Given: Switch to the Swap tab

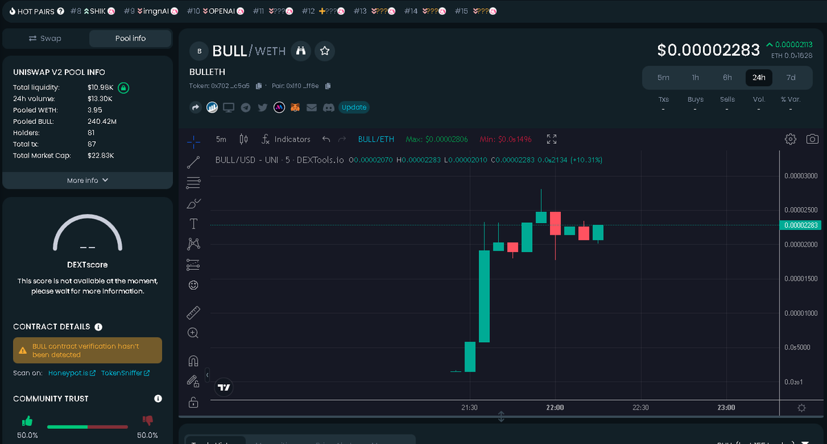Looking at the screenshot, I should [x=45, y=39].
